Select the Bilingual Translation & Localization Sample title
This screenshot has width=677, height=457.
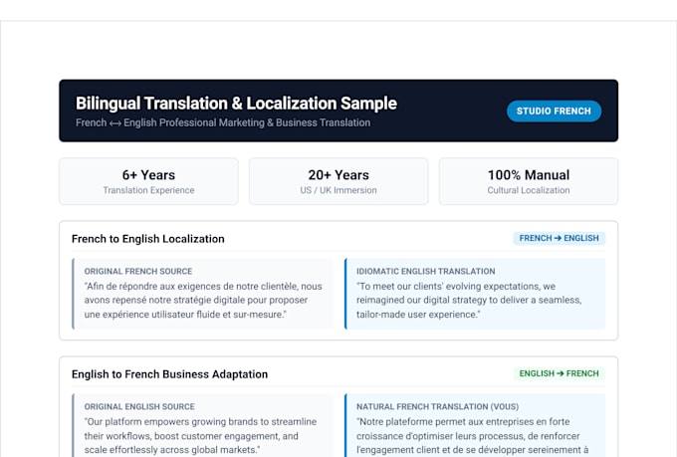[236, 104]
